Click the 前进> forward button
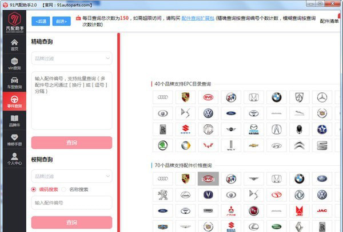Screen dimensions: 343x232 [x=62, y=21]
